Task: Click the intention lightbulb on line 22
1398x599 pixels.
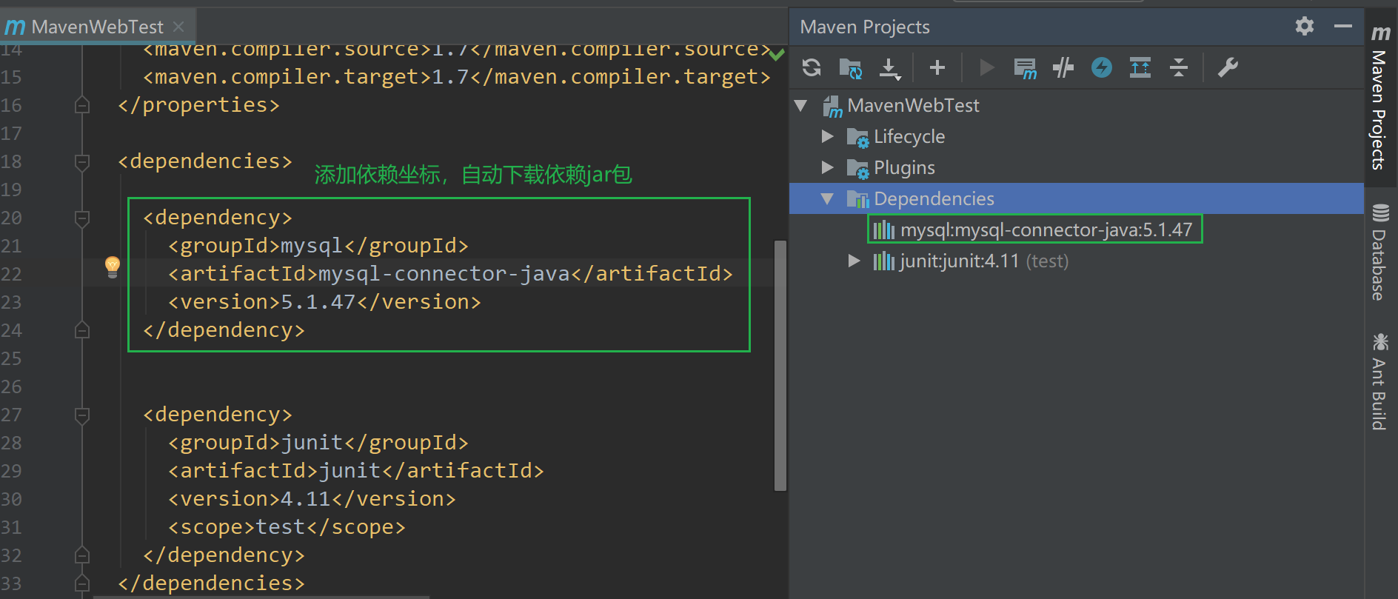Action: [x=113, y=267]
